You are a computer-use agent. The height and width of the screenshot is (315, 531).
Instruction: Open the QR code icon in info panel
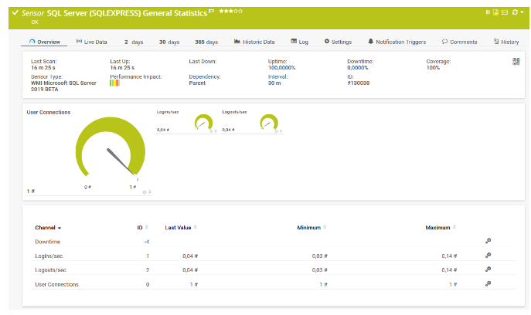(x=516, y=61)
